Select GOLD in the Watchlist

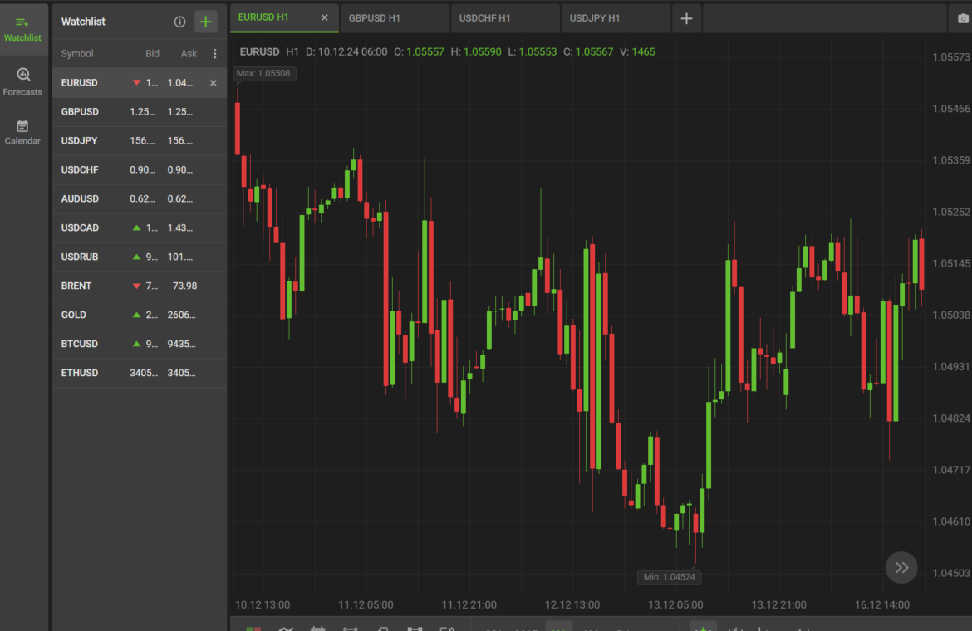pos(74,315)
